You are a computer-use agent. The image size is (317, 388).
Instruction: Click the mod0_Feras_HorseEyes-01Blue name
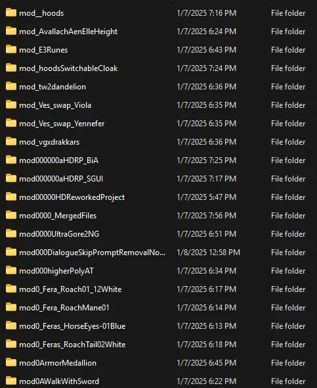72,326
